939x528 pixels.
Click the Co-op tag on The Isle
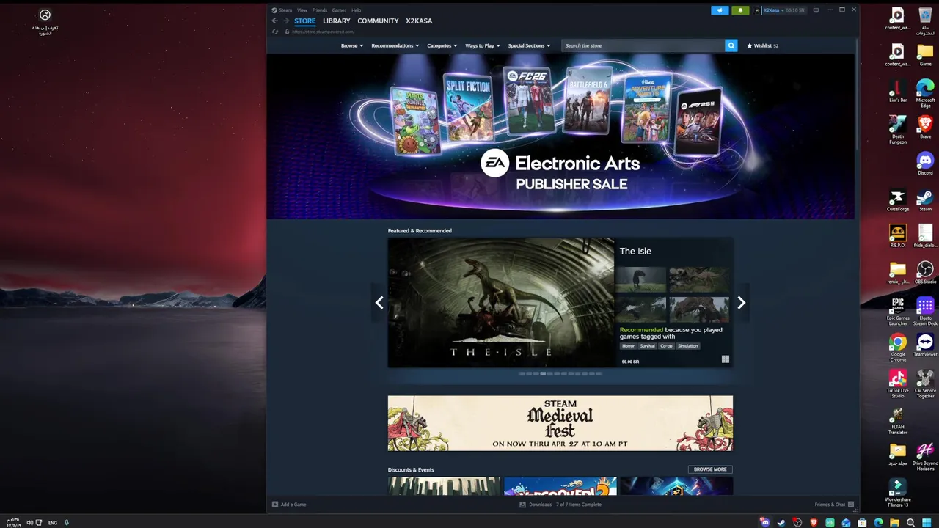pyautogui.click(x=666, y=346)
